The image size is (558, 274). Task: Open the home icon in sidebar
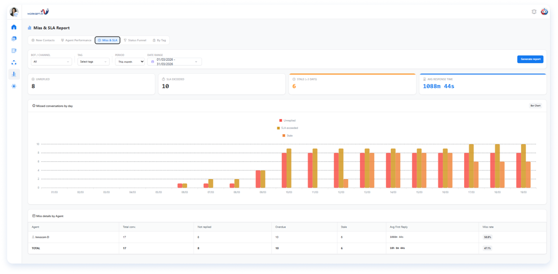(14, 27)
